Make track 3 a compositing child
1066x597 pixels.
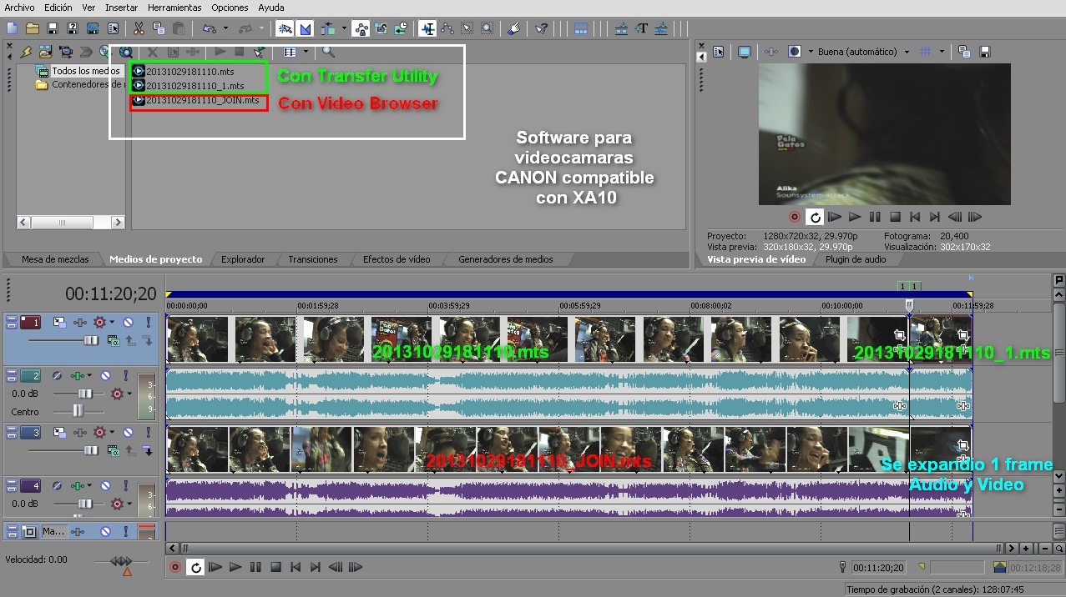(x=147, y=451)
